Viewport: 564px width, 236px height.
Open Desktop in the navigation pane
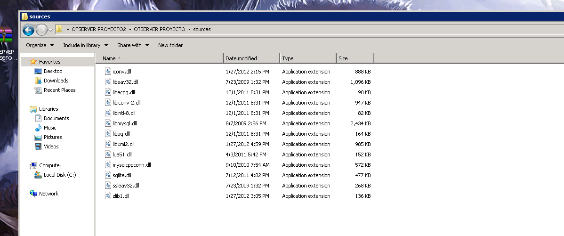pyautogui.click(x=53, y=71)
